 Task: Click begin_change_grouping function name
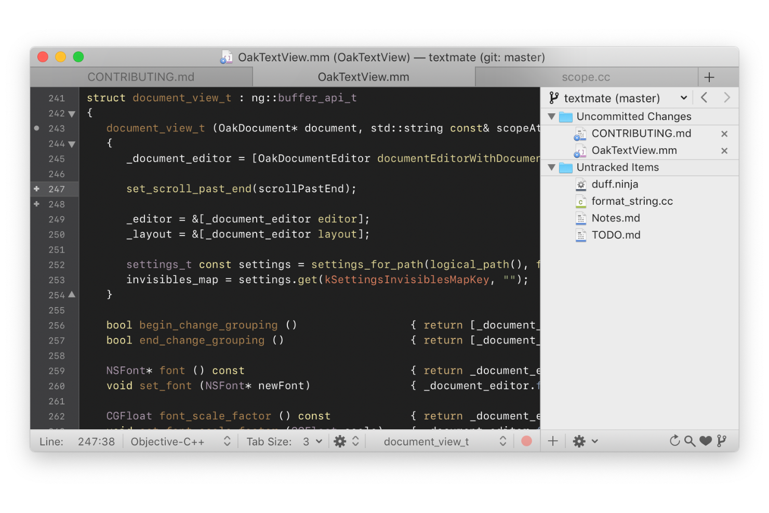click(208, 325)
